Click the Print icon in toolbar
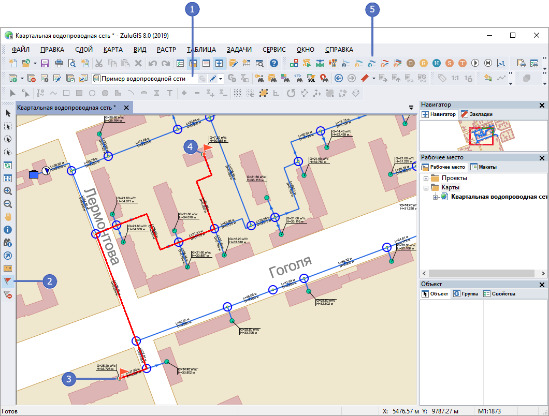Screen dimensions: 549x416 pyautogui.click(x=59, y=63)
